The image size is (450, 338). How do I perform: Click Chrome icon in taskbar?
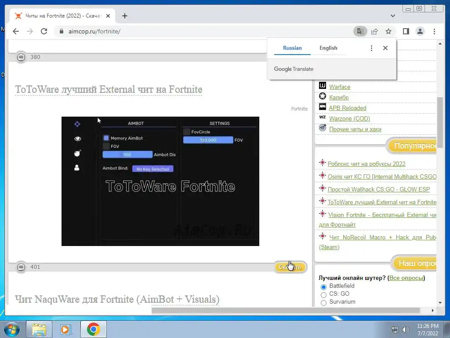(93, 329)
